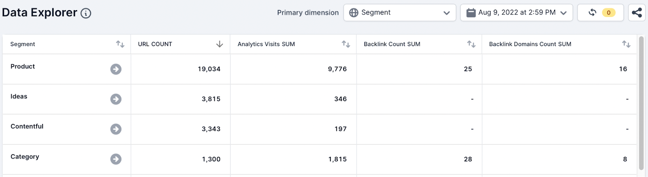This screenshot has height=177, width=648.
Task: Sort by Analytics Visits SUM arrows
Action: coord(346,44)
